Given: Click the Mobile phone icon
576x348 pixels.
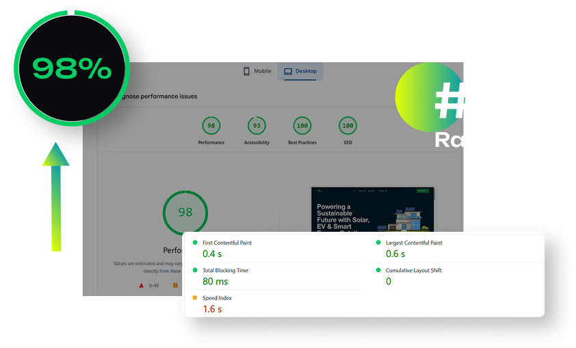Looking at the screenshot, I should pos(247,71).
